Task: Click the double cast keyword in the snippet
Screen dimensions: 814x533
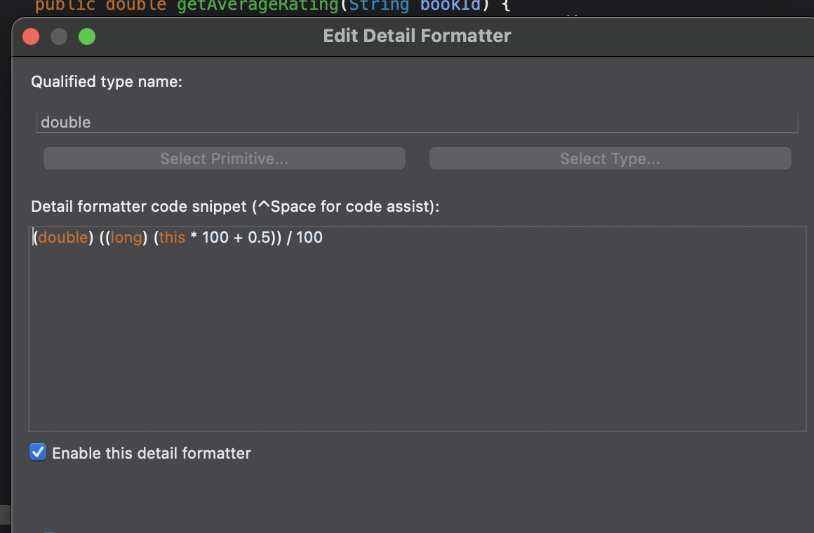Action: (63, 237)
